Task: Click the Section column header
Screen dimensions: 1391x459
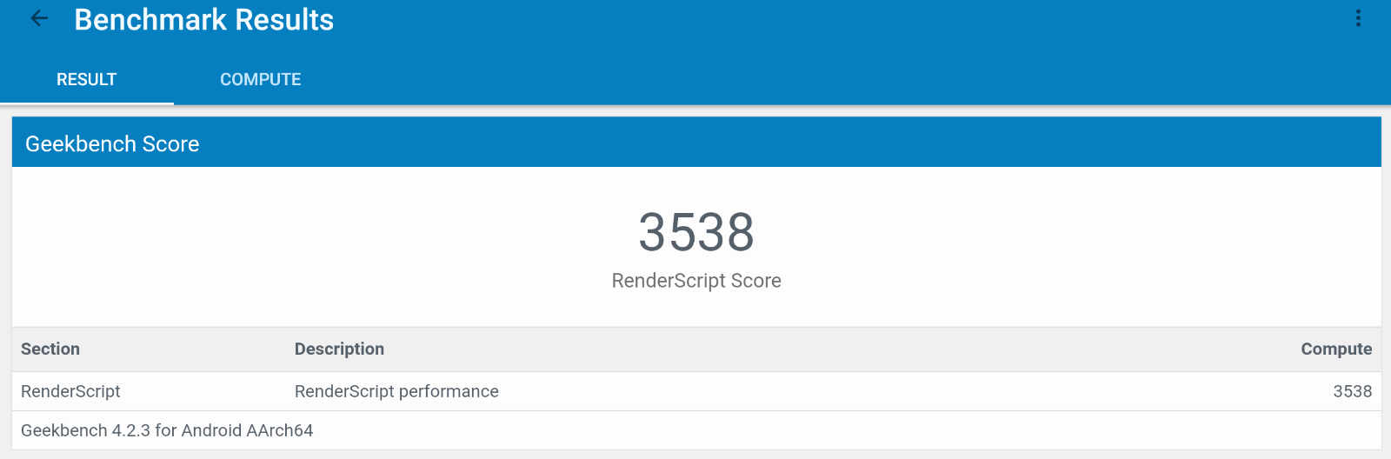Action: click(x=50, y=349)
